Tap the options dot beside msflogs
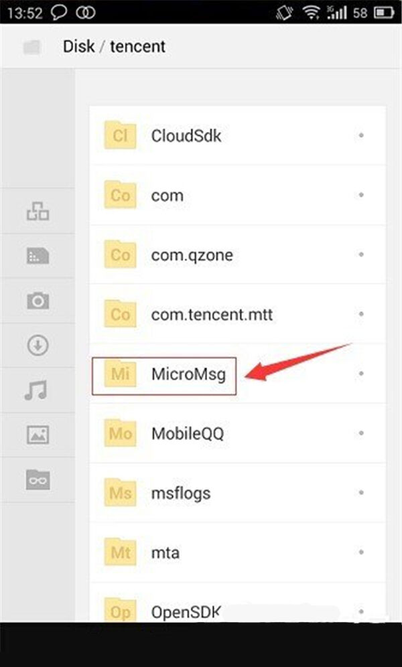402x667 pixels. pyautogui.click(x=361, y=494)
